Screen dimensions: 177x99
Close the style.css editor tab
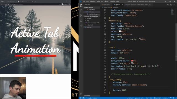pos(123,5)
